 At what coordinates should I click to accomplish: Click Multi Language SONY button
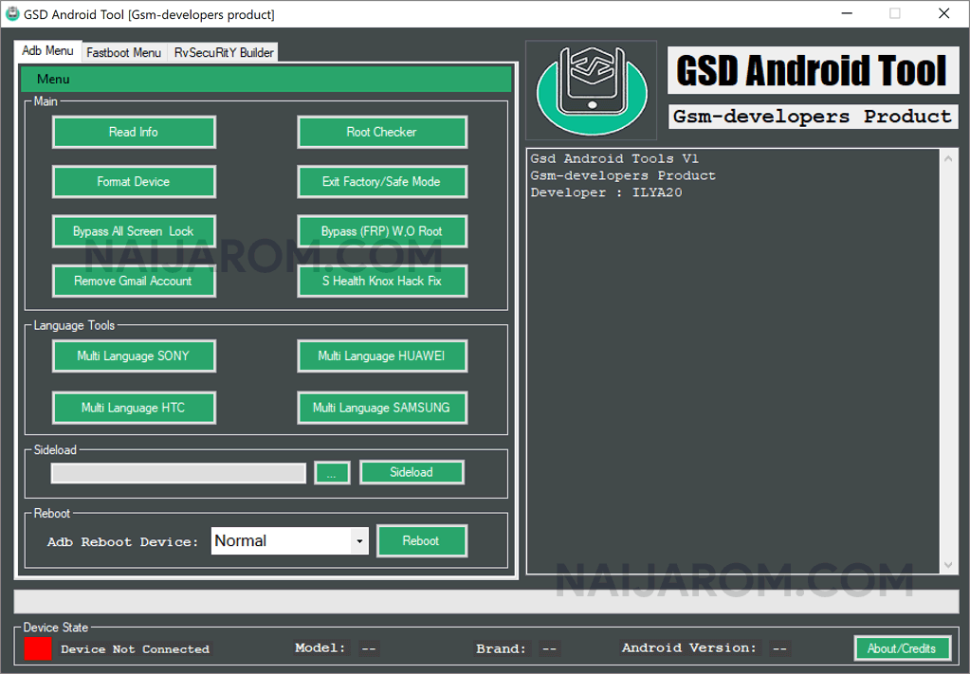(134, 356)
